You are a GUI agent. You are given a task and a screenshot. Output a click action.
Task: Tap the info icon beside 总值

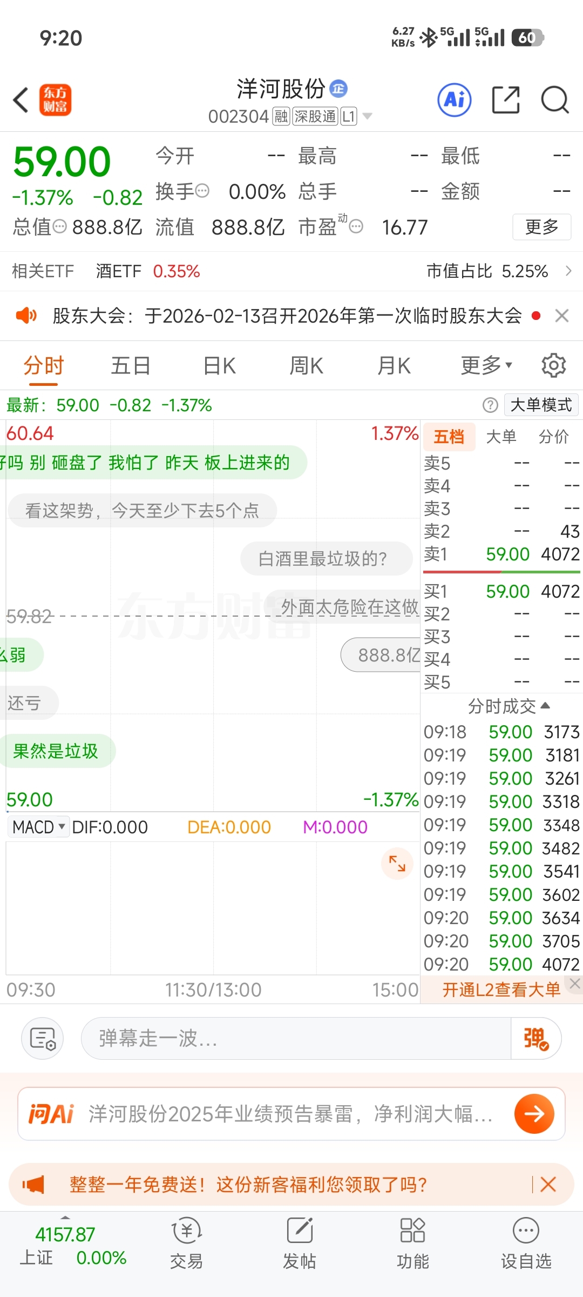60,226
